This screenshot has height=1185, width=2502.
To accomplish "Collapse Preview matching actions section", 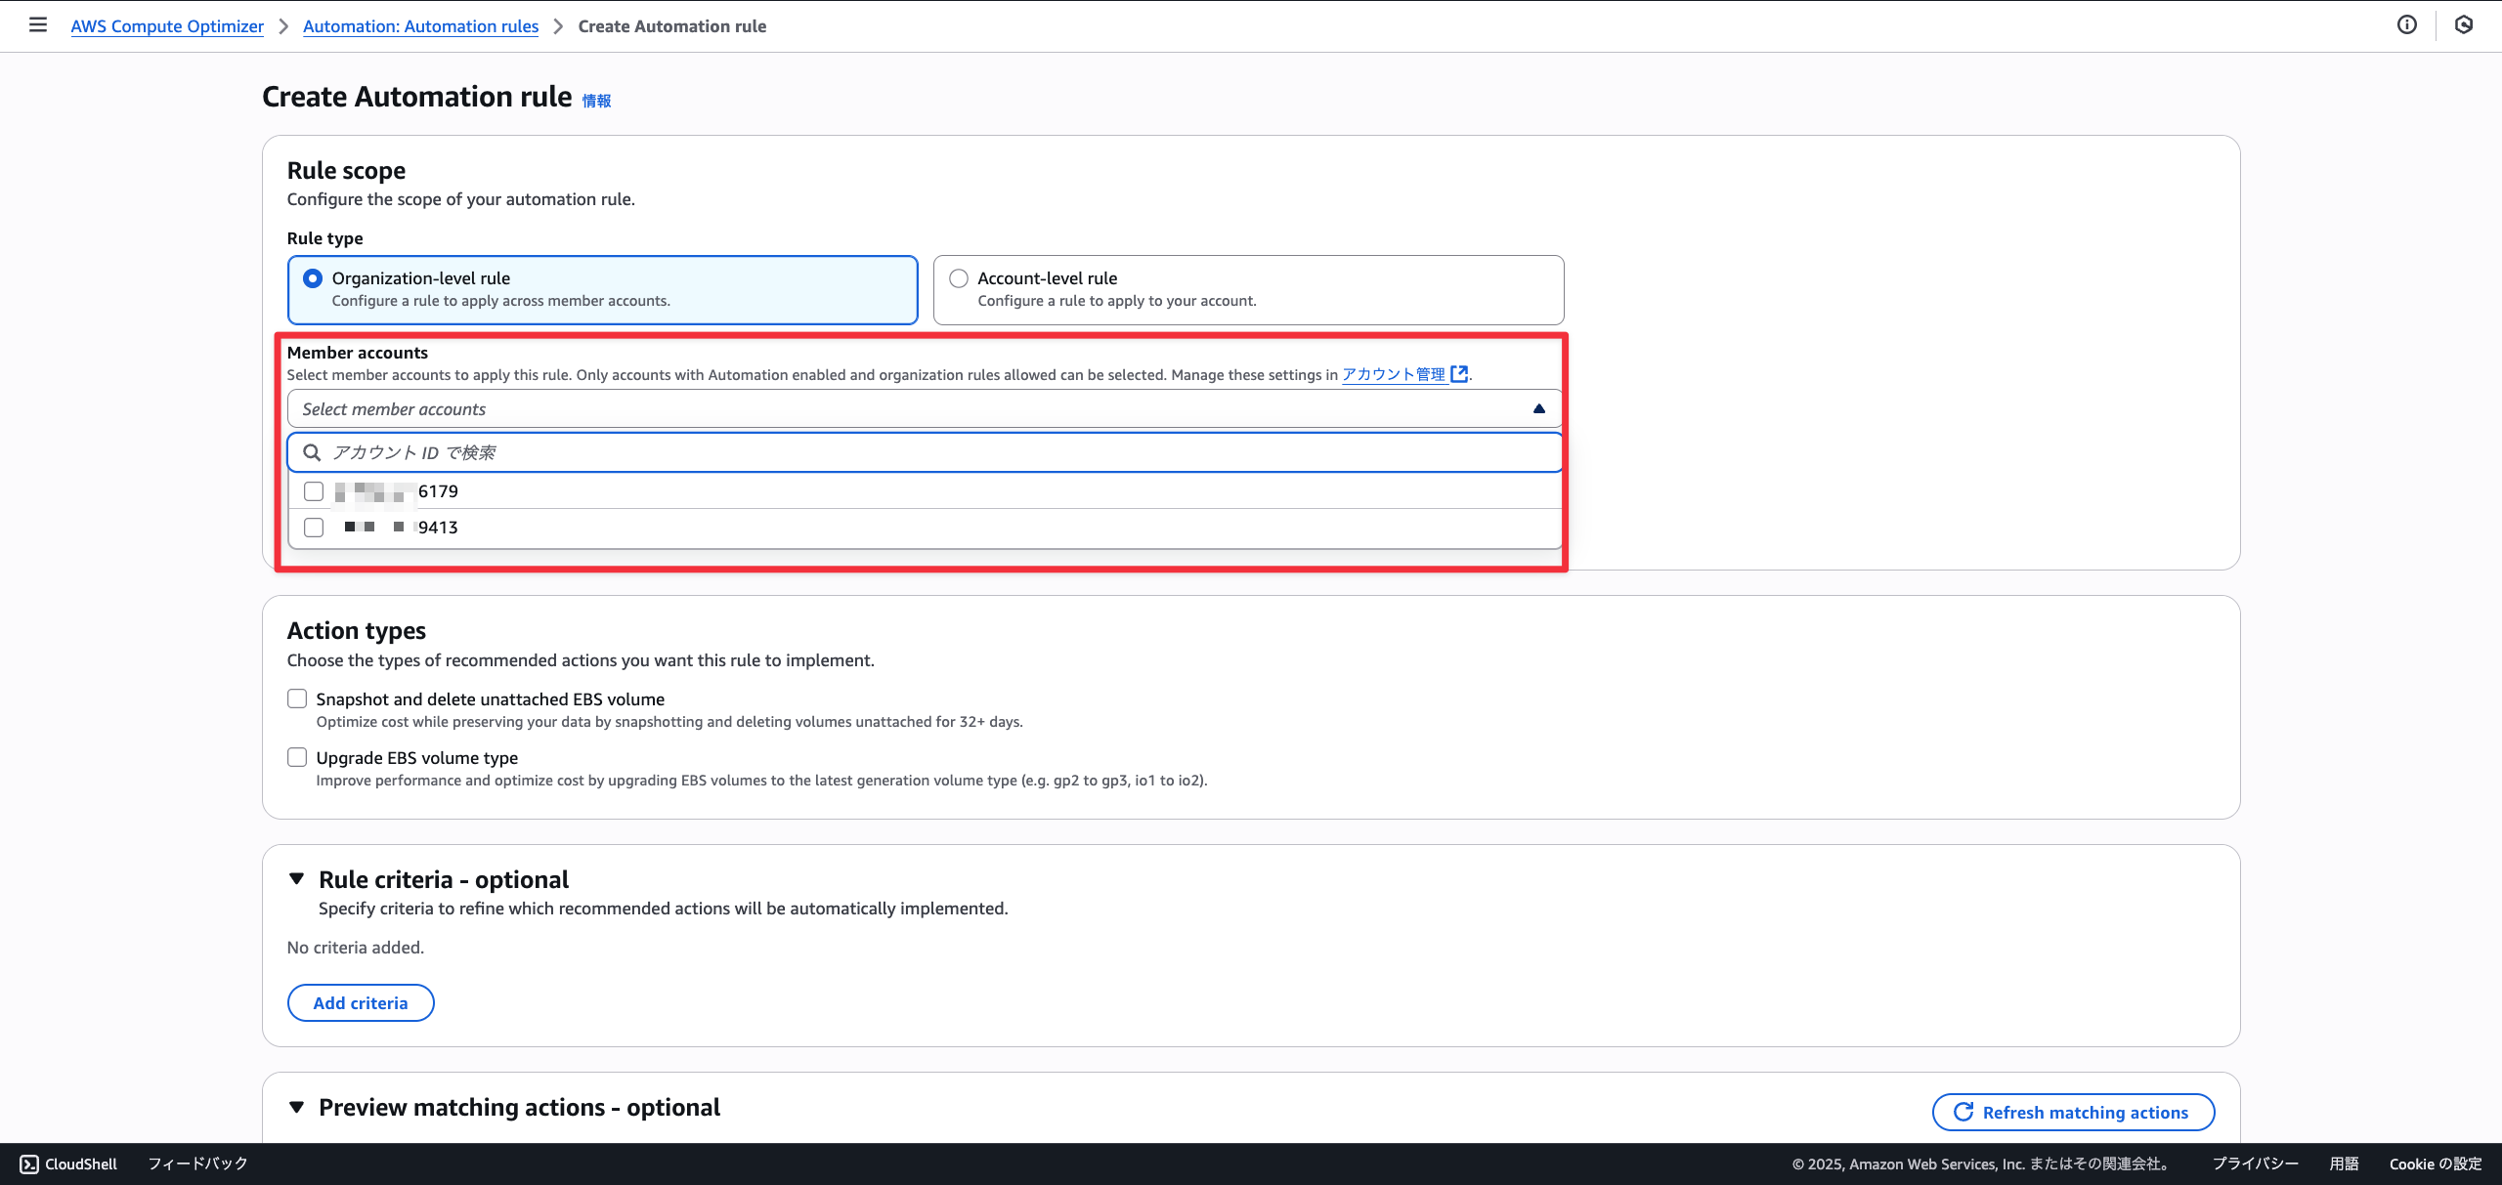I will click(296, 1107).
